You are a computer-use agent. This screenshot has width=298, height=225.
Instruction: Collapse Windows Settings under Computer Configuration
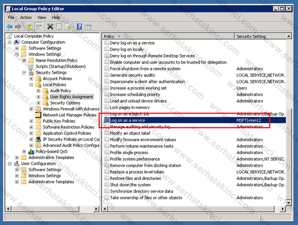point(17,54)
